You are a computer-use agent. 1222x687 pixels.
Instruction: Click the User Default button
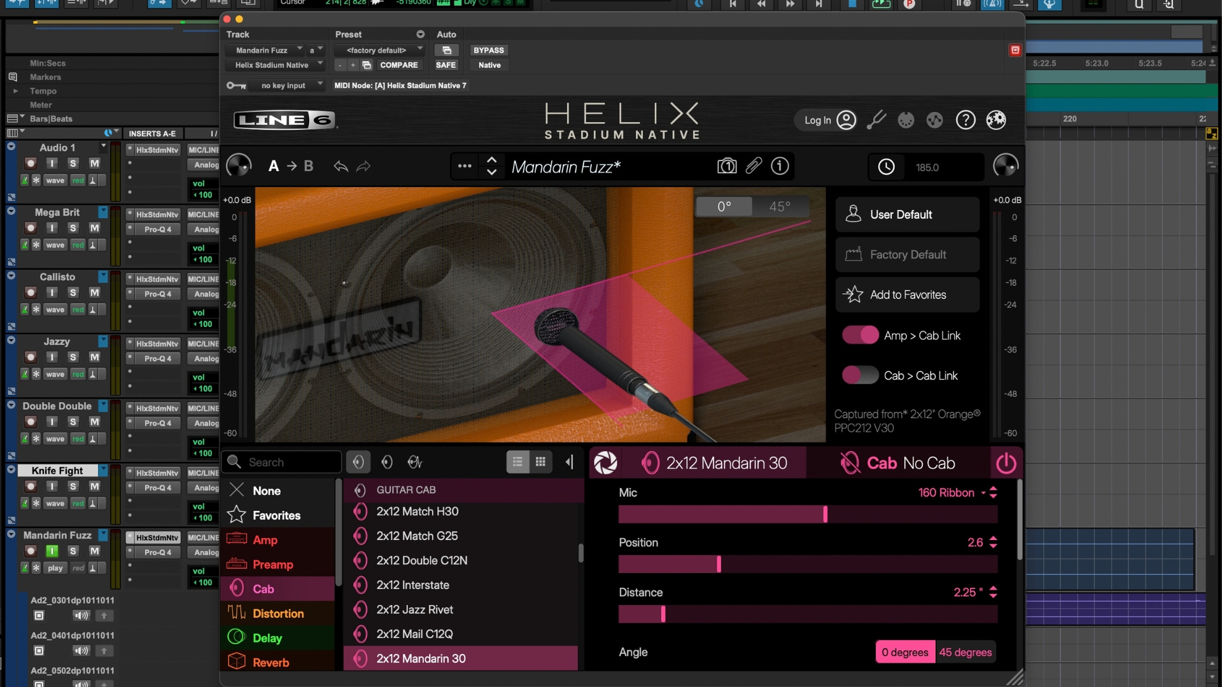pyautogui.click(x=907, y=214)
